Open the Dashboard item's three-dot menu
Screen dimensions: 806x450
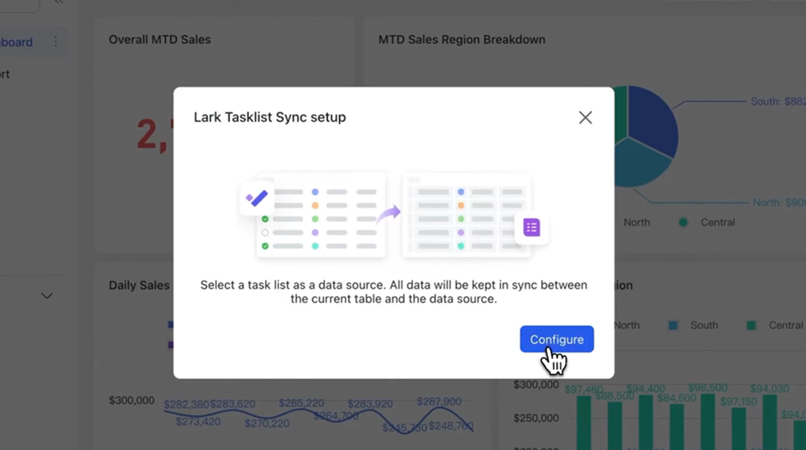(55, 42)
